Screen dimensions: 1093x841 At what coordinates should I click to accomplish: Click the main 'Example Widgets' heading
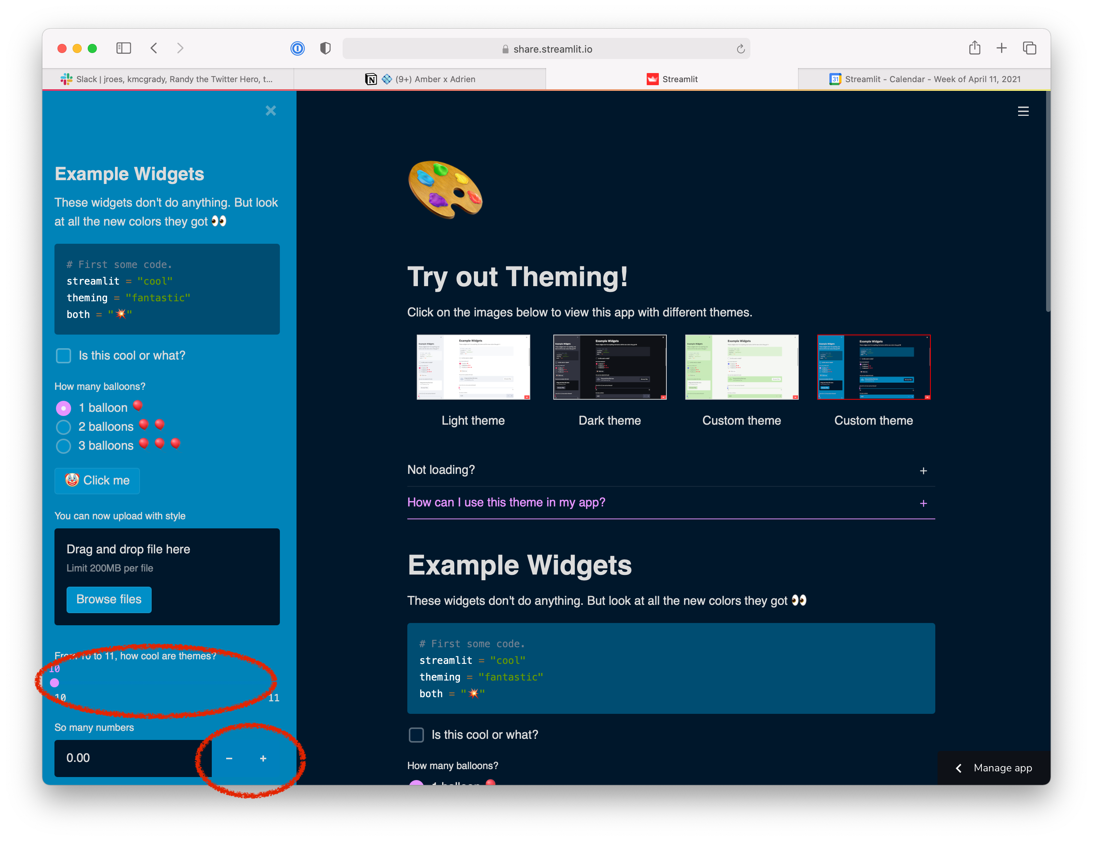[520, 565]
